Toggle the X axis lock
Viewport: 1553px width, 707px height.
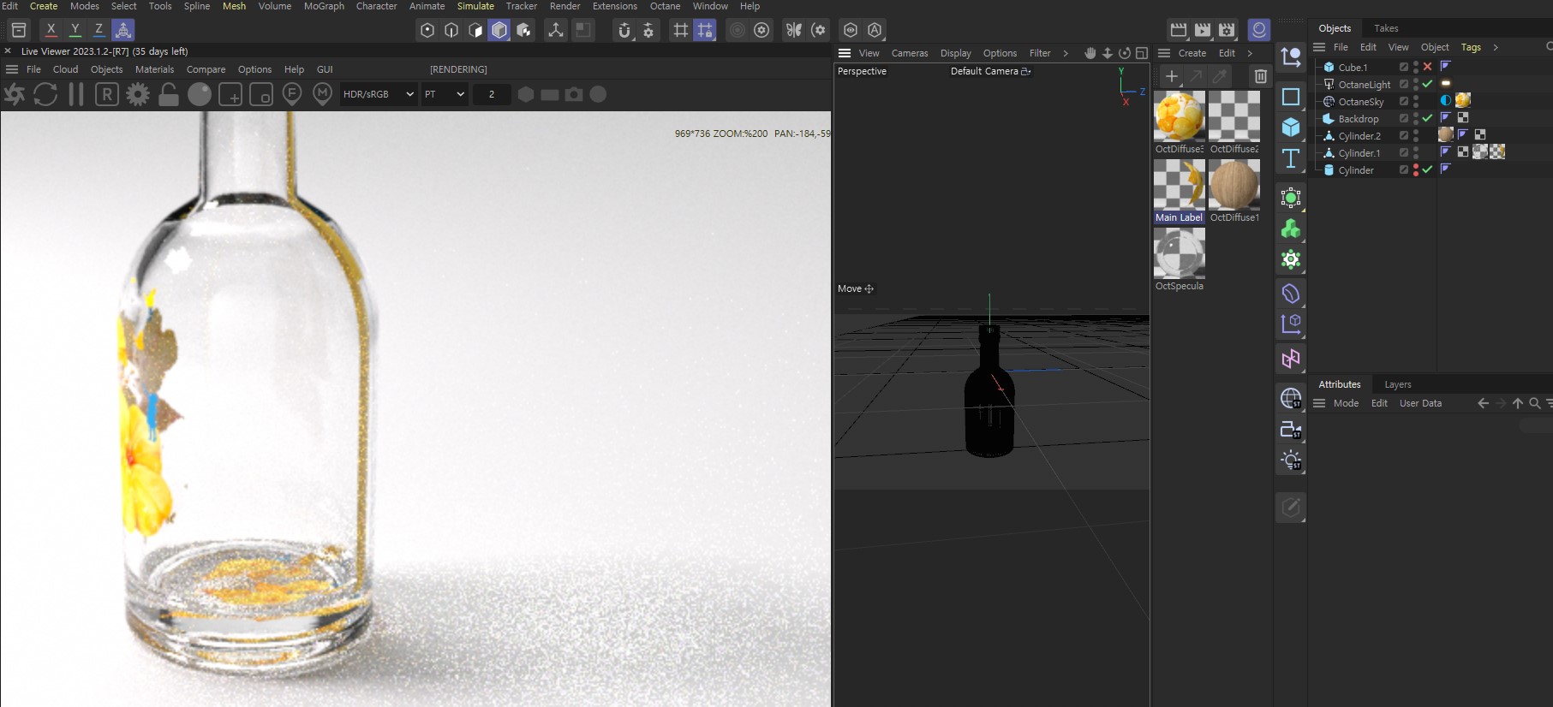pyautogui.click(x=51, y=30)
